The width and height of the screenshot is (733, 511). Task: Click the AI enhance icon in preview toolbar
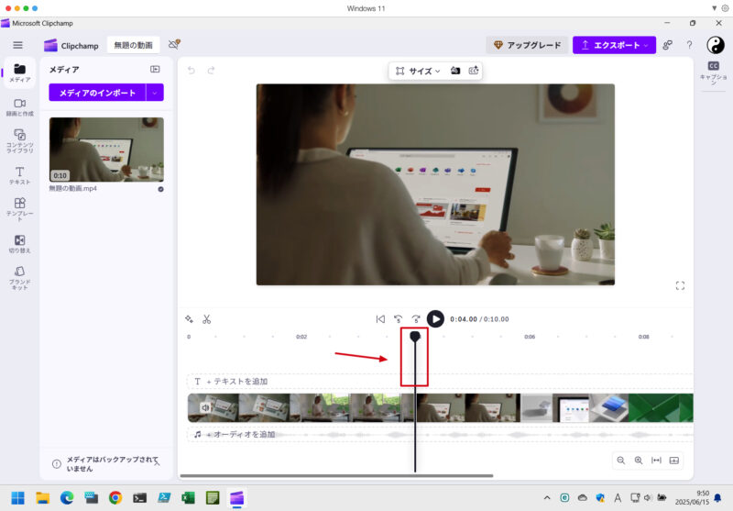474,71
